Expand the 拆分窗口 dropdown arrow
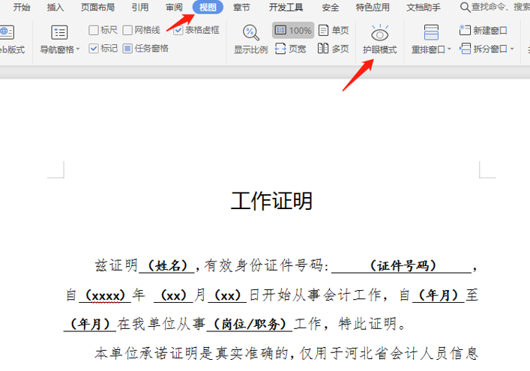Viewport: 530px width, 371px height. 512,49
